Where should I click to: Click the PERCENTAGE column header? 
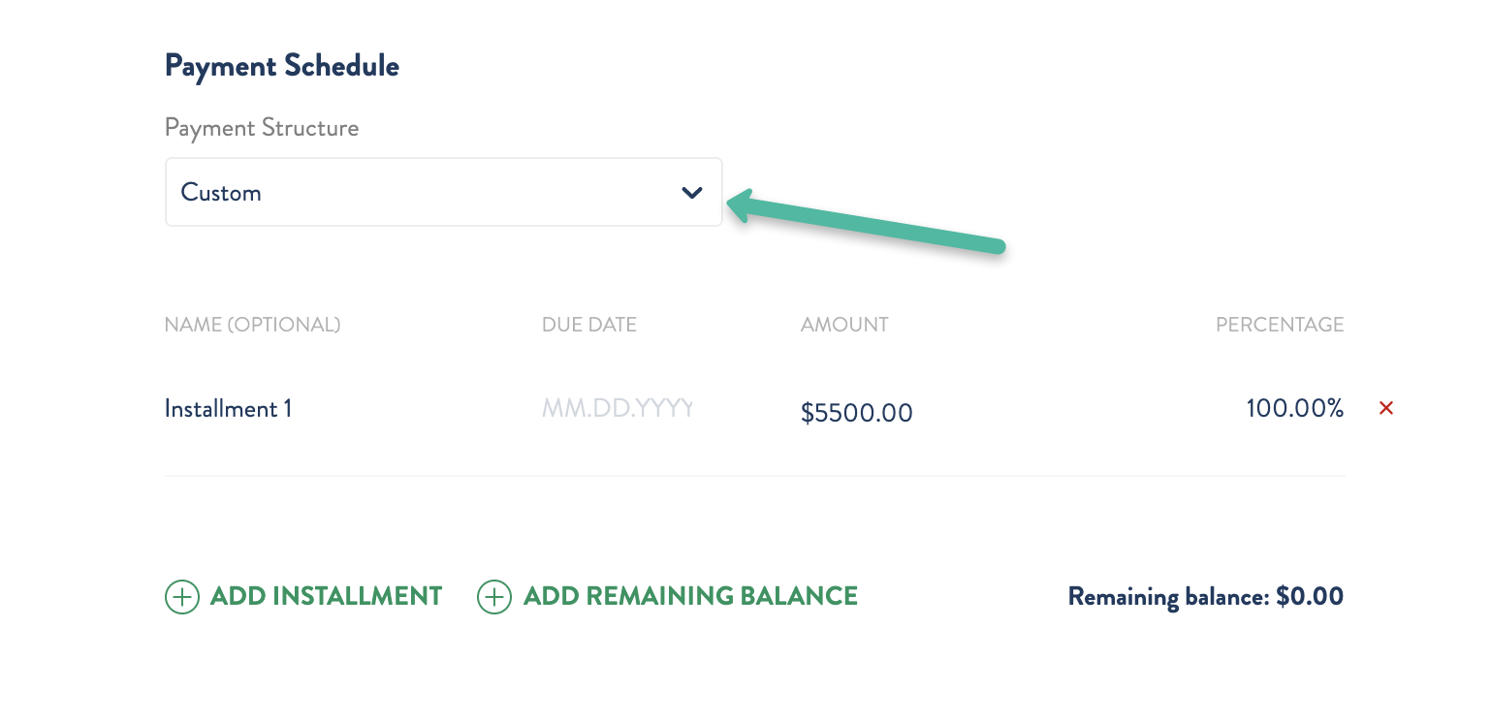(1280, 326)
